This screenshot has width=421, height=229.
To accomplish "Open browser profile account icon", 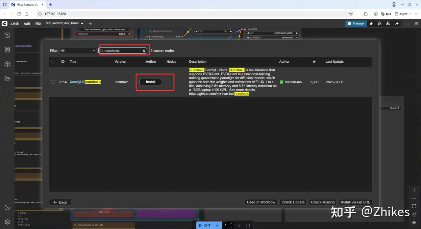I will (394, 5).
